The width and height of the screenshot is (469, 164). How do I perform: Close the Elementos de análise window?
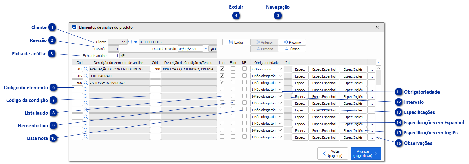point(377,27)
